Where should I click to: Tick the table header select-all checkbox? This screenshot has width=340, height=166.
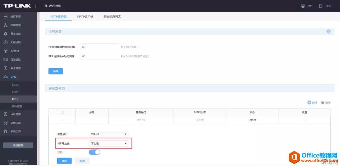click(62, 112)
